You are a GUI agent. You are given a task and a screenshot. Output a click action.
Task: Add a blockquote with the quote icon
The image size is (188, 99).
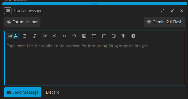[64, 36]
